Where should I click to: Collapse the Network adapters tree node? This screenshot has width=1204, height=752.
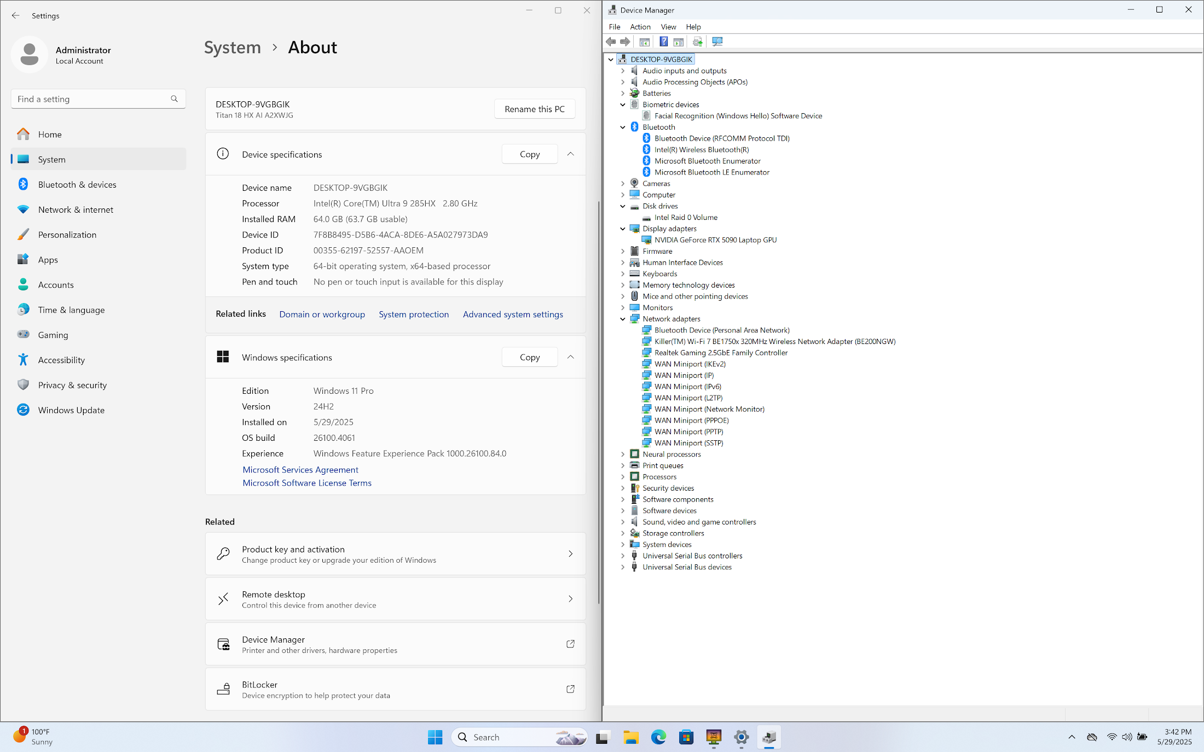pos(623,319)
